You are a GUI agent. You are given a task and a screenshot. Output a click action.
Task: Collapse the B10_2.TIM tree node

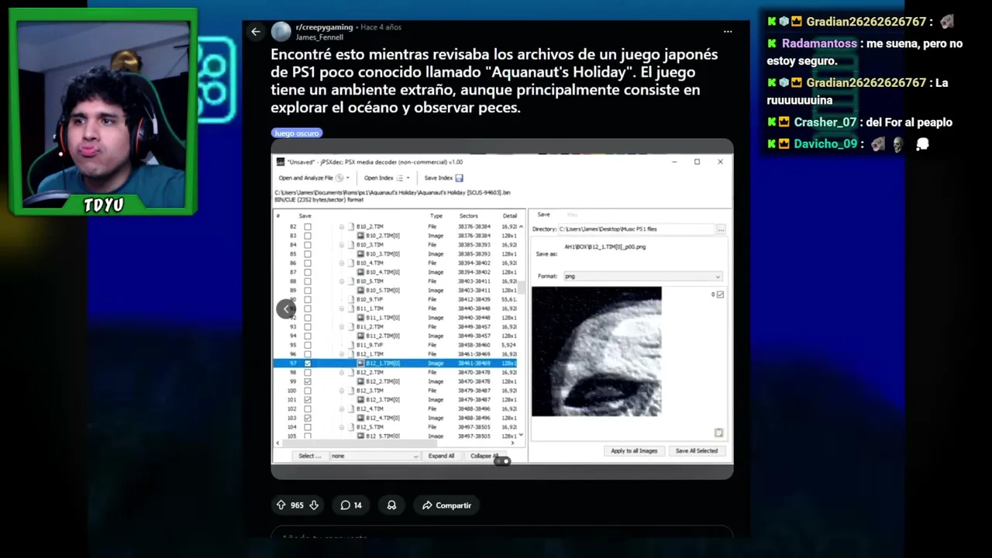coord(342,226)
